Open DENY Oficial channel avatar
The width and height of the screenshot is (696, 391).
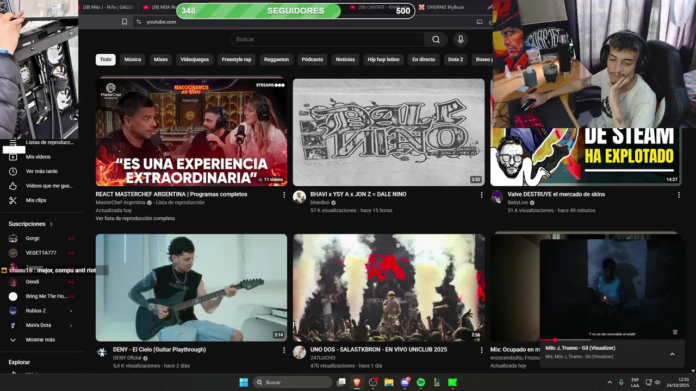click(x=102, y=352)
